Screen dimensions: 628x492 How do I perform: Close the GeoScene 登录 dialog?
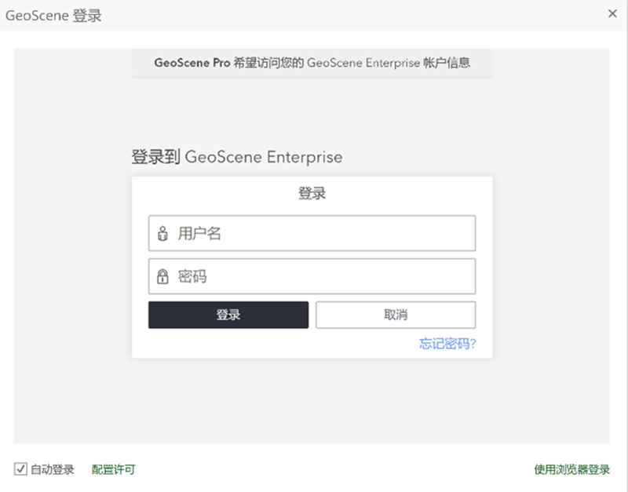612,13
